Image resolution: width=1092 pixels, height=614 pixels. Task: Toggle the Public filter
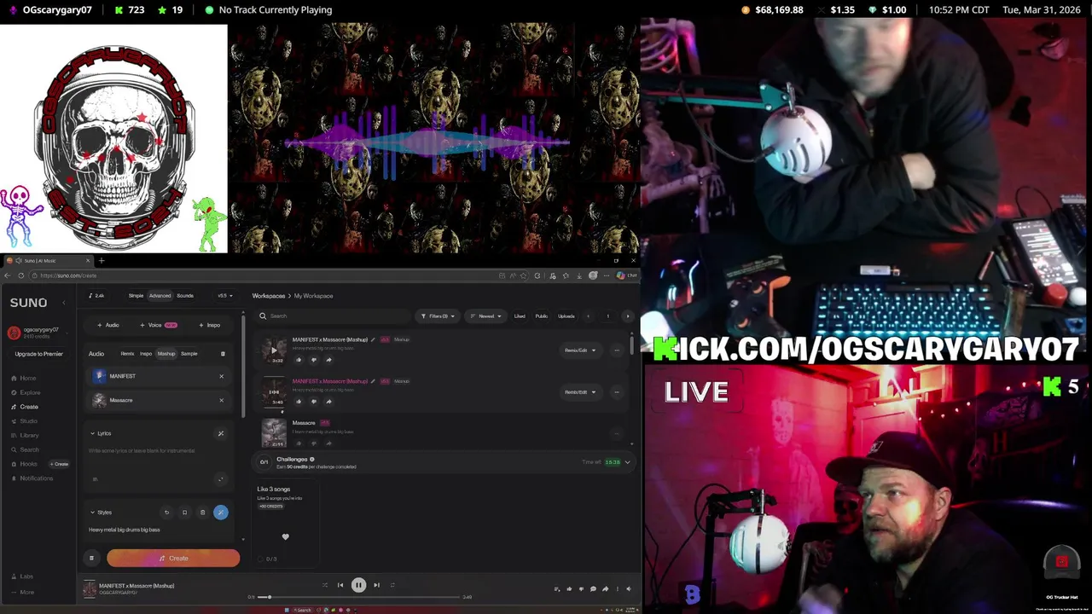point(541,316)
